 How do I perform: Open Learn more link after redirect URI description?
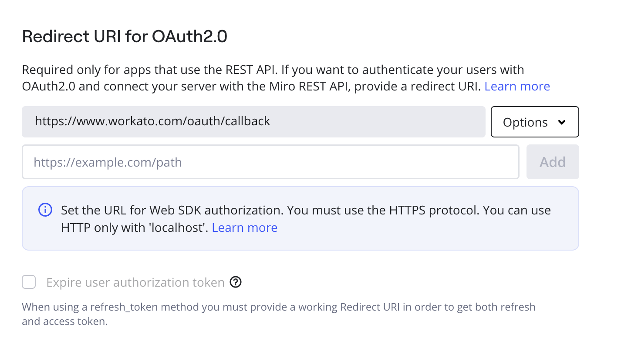click(517, 86)
